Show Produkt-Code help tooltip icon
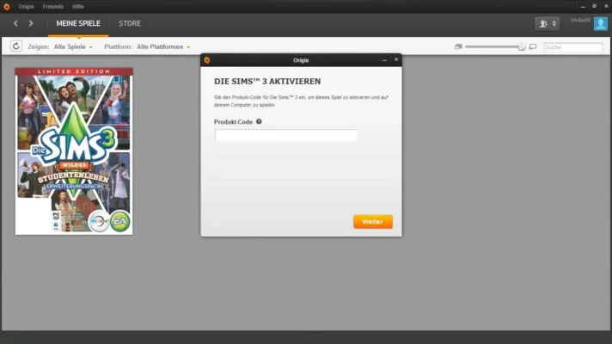612x344 pixels. 259,121
